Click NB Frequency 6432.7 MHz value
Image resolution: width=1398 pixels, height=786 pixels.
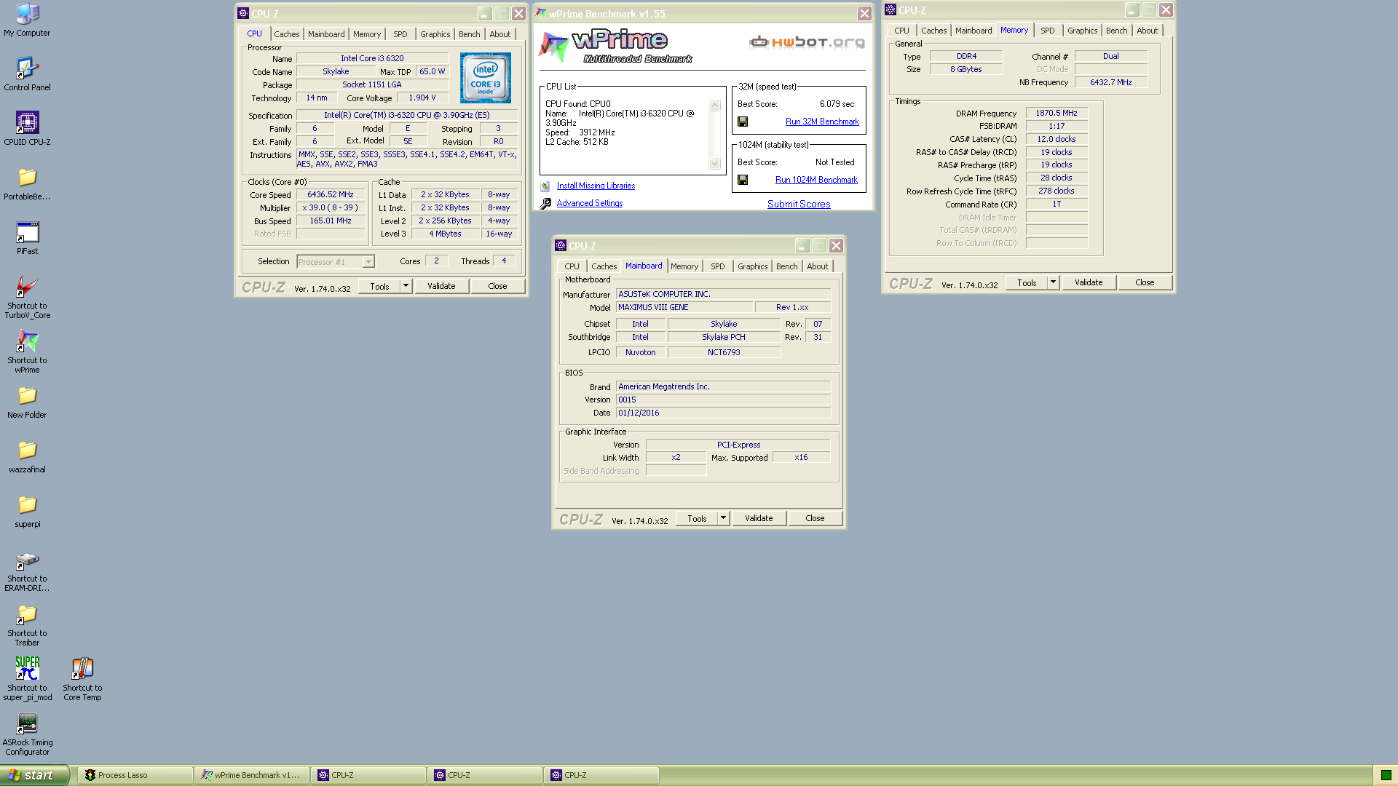[x=1111, y=82]
